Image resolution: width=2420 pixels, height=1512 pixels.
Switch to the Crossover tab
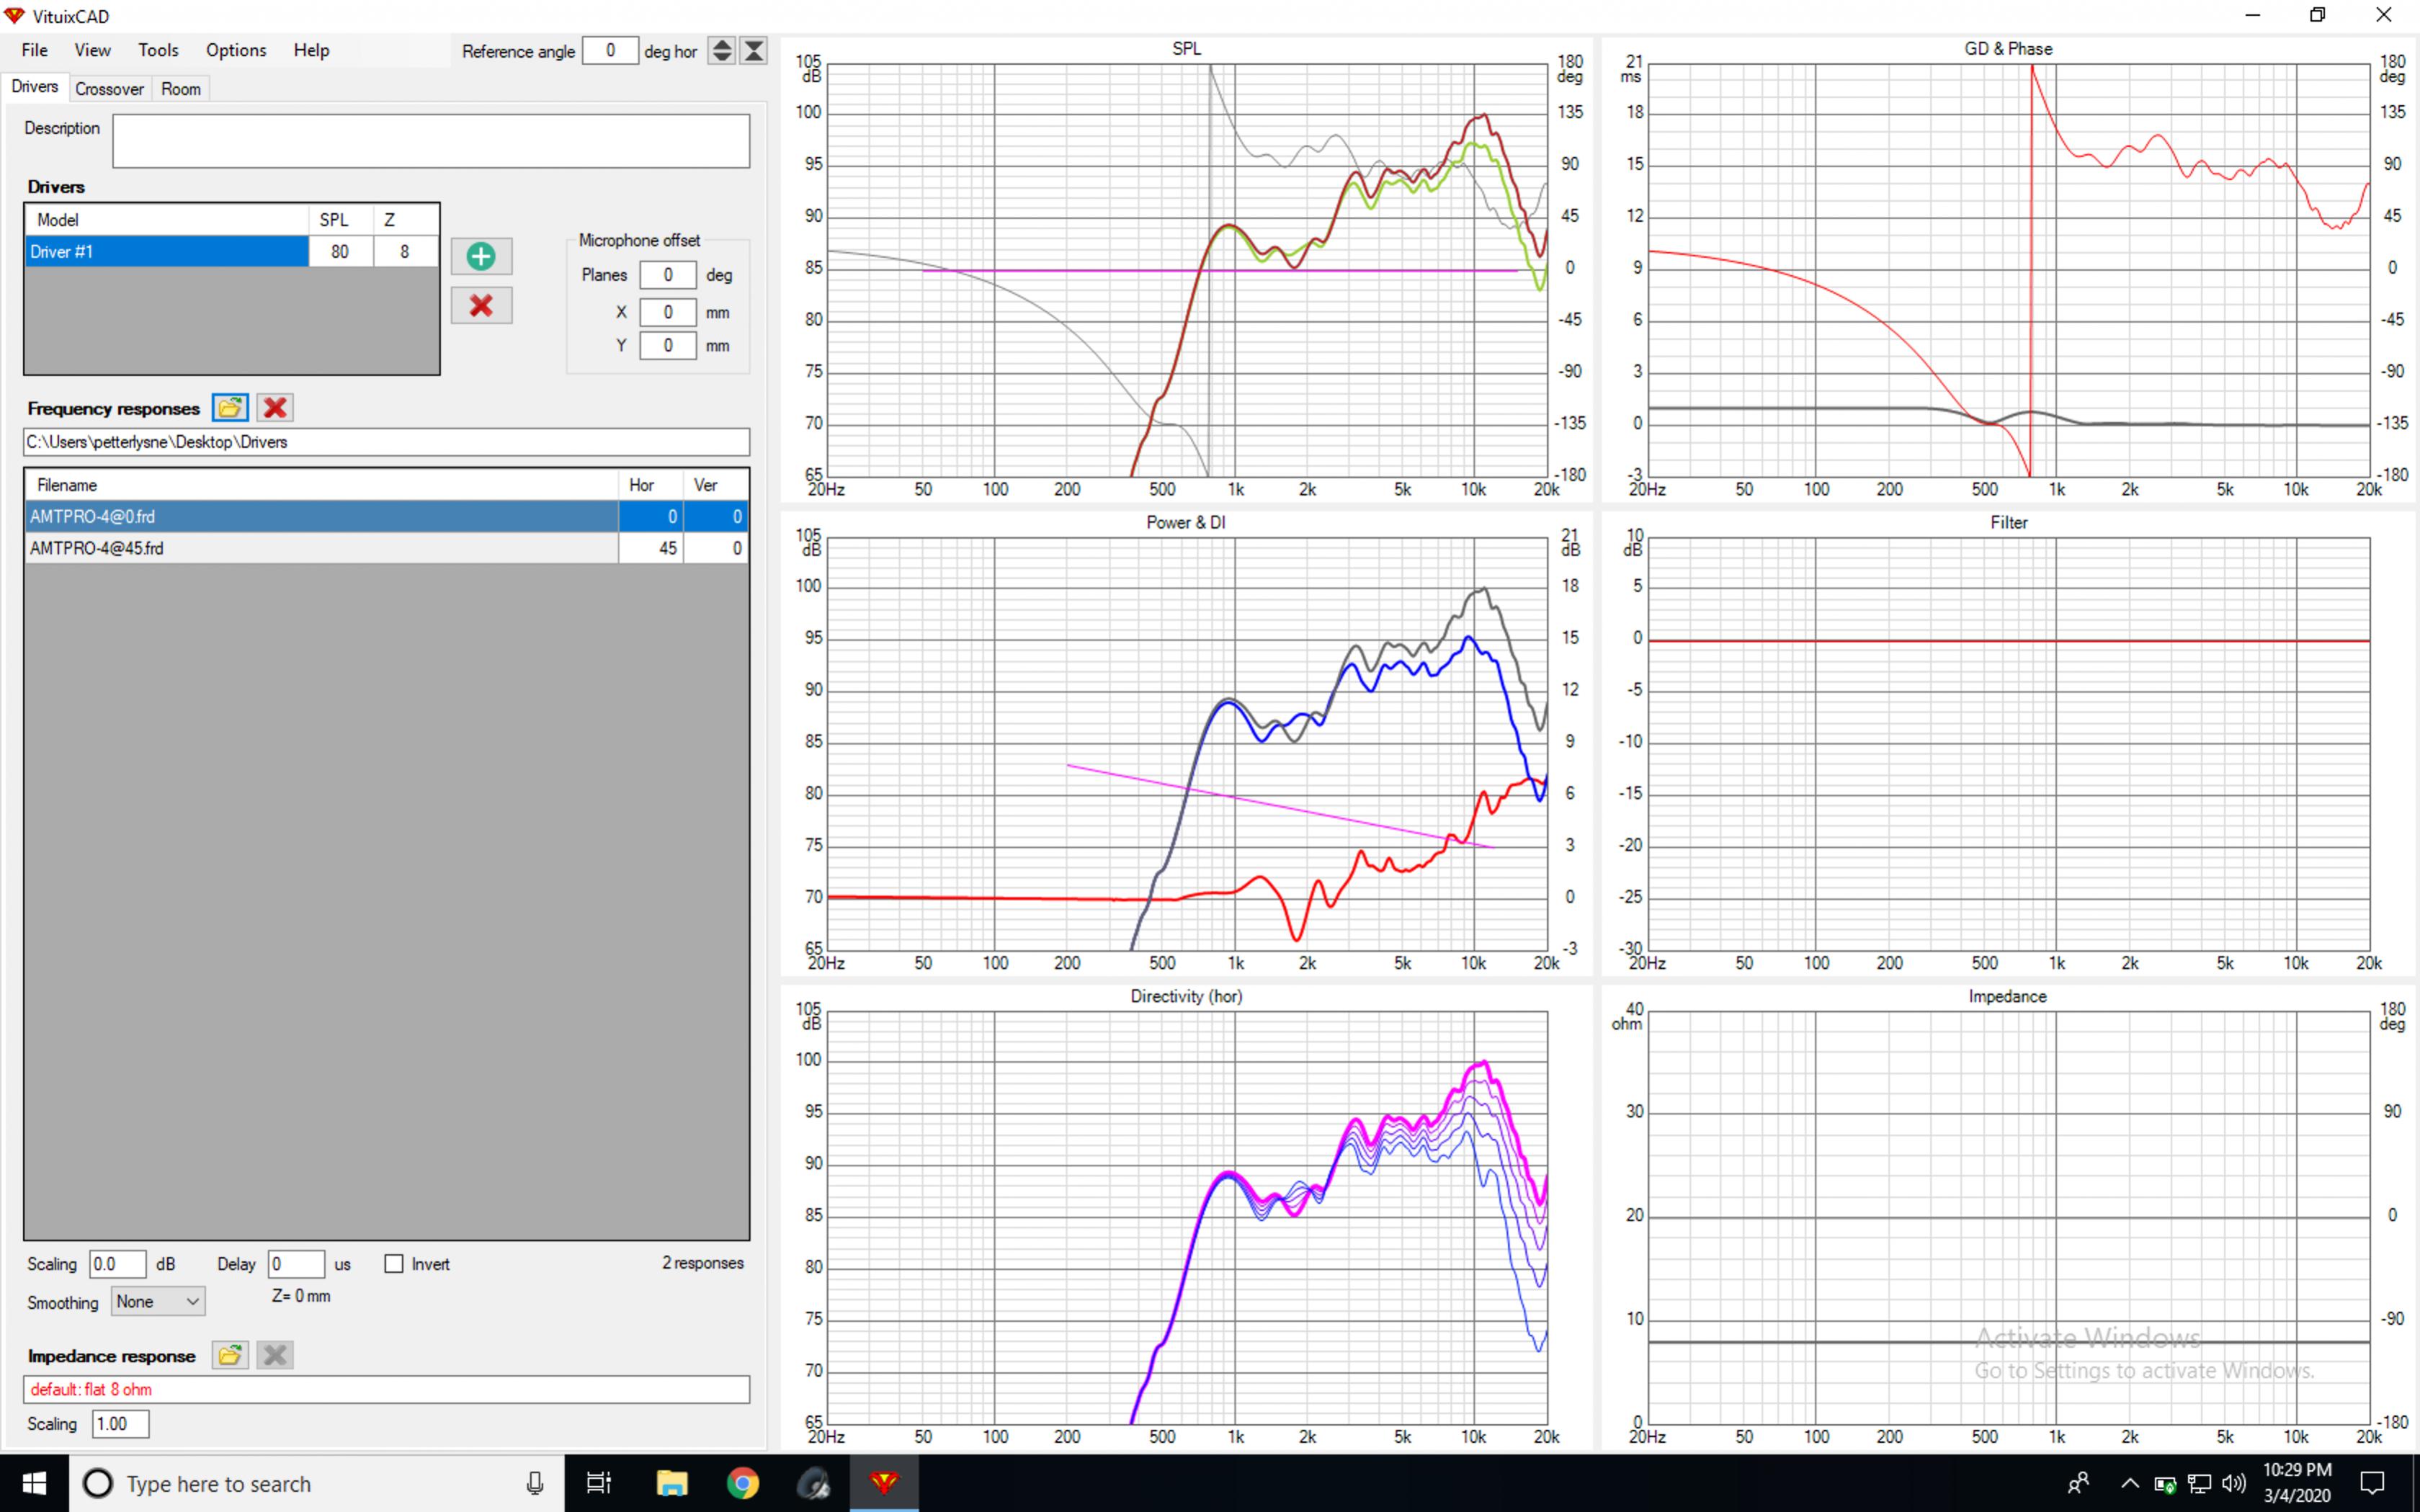109,89
